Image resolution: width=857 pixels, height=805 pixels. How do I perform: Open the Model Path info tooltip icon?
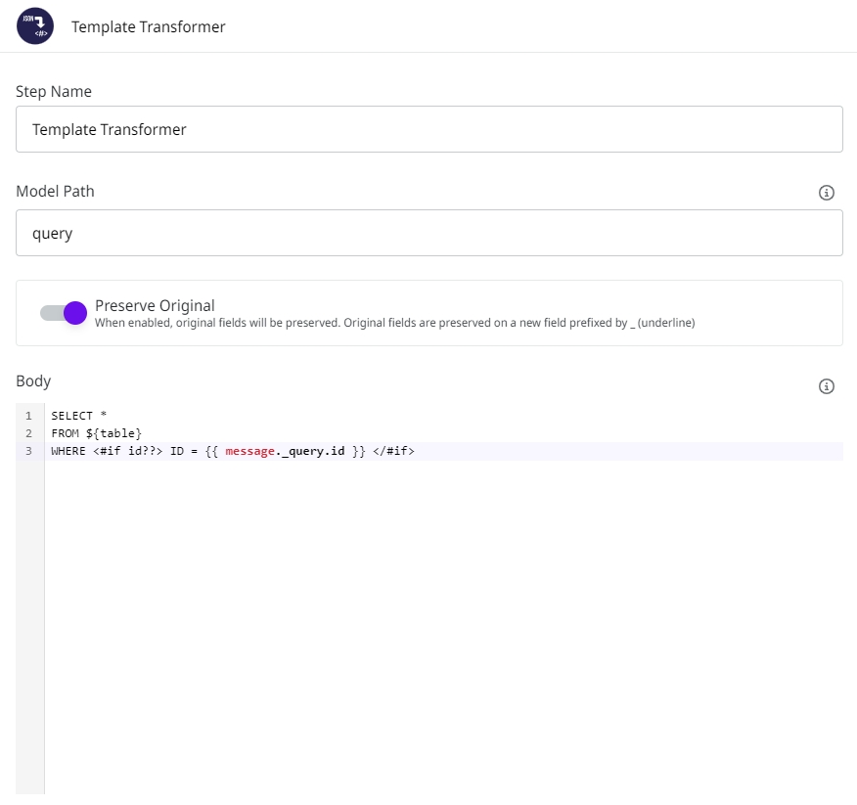826,193
